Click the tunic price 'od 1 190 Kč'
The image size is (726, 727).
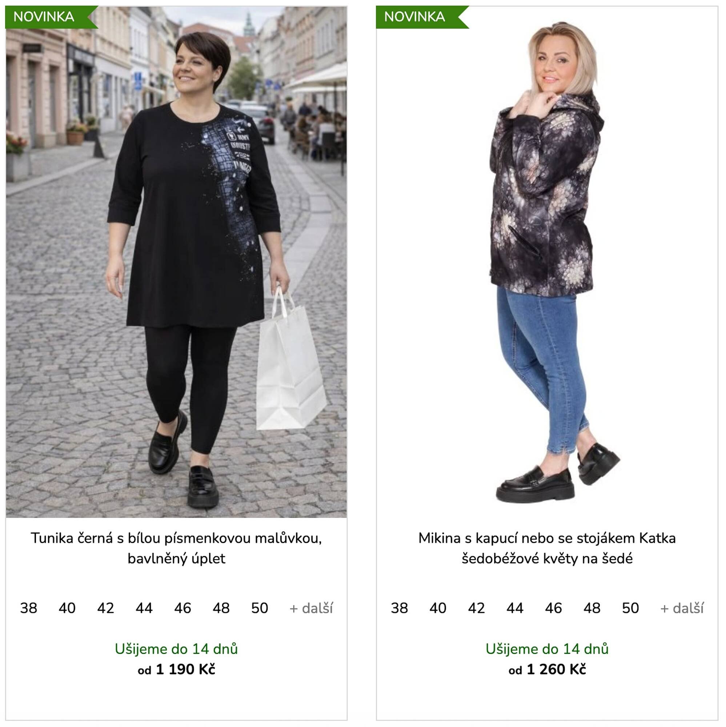(x=176, y=670)
